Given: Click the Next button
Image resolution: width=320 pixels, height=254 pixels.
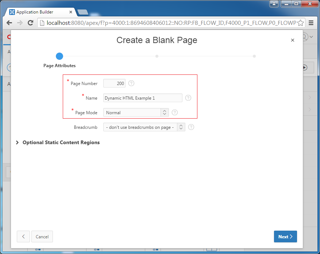Looking at the screenshot, I should tap(285, 236).
